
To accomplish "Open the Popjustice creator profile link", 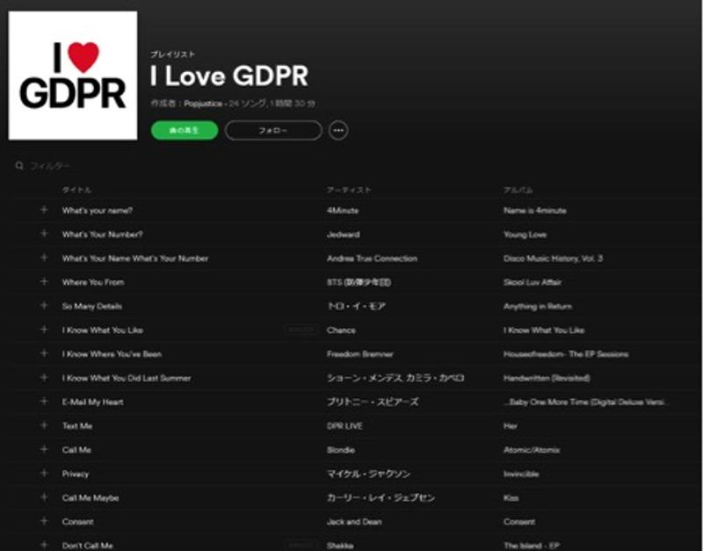I will [203, 104].
